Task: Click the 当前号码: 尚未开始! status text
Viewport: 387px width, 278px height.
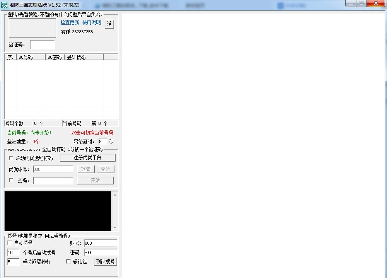Action: (x=29, y=133)
